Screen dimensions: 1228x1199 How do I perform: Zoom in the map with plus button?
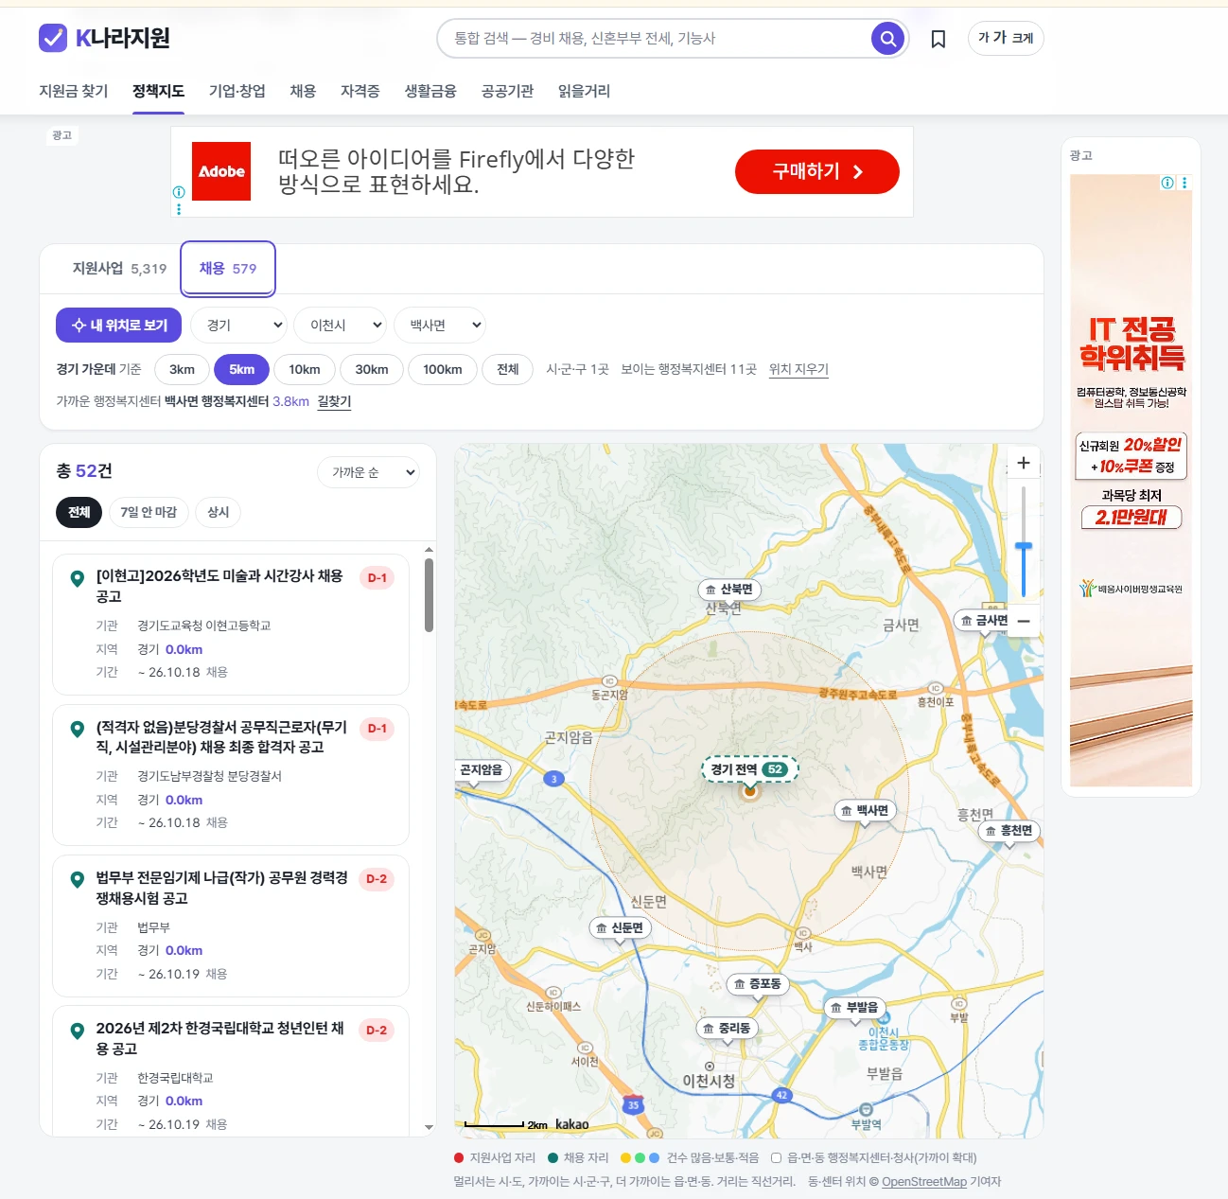coord(1023,463)
